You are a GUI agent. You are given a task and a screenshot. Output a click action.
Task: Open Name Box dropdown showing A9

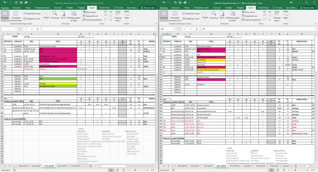[175, 29]
